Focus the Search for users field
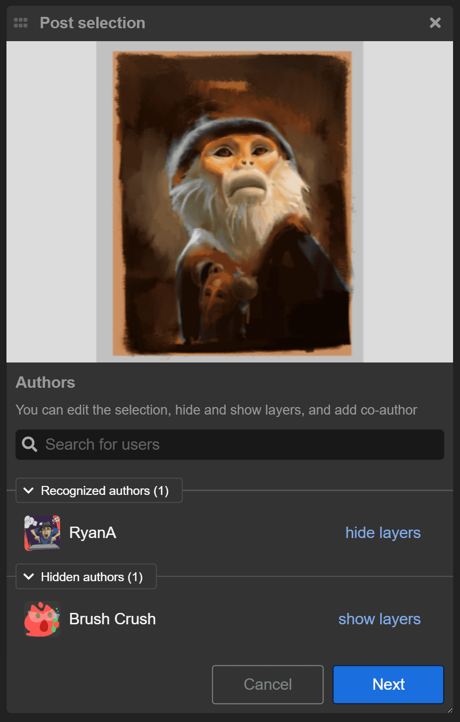Viewport: 460px width, 722px height. click(238, 444)
